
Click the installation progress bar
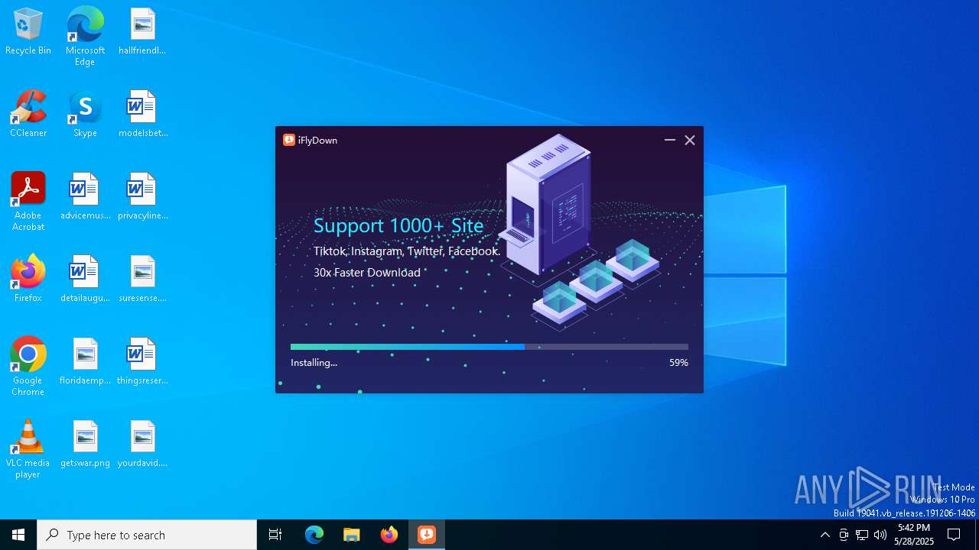489,347
